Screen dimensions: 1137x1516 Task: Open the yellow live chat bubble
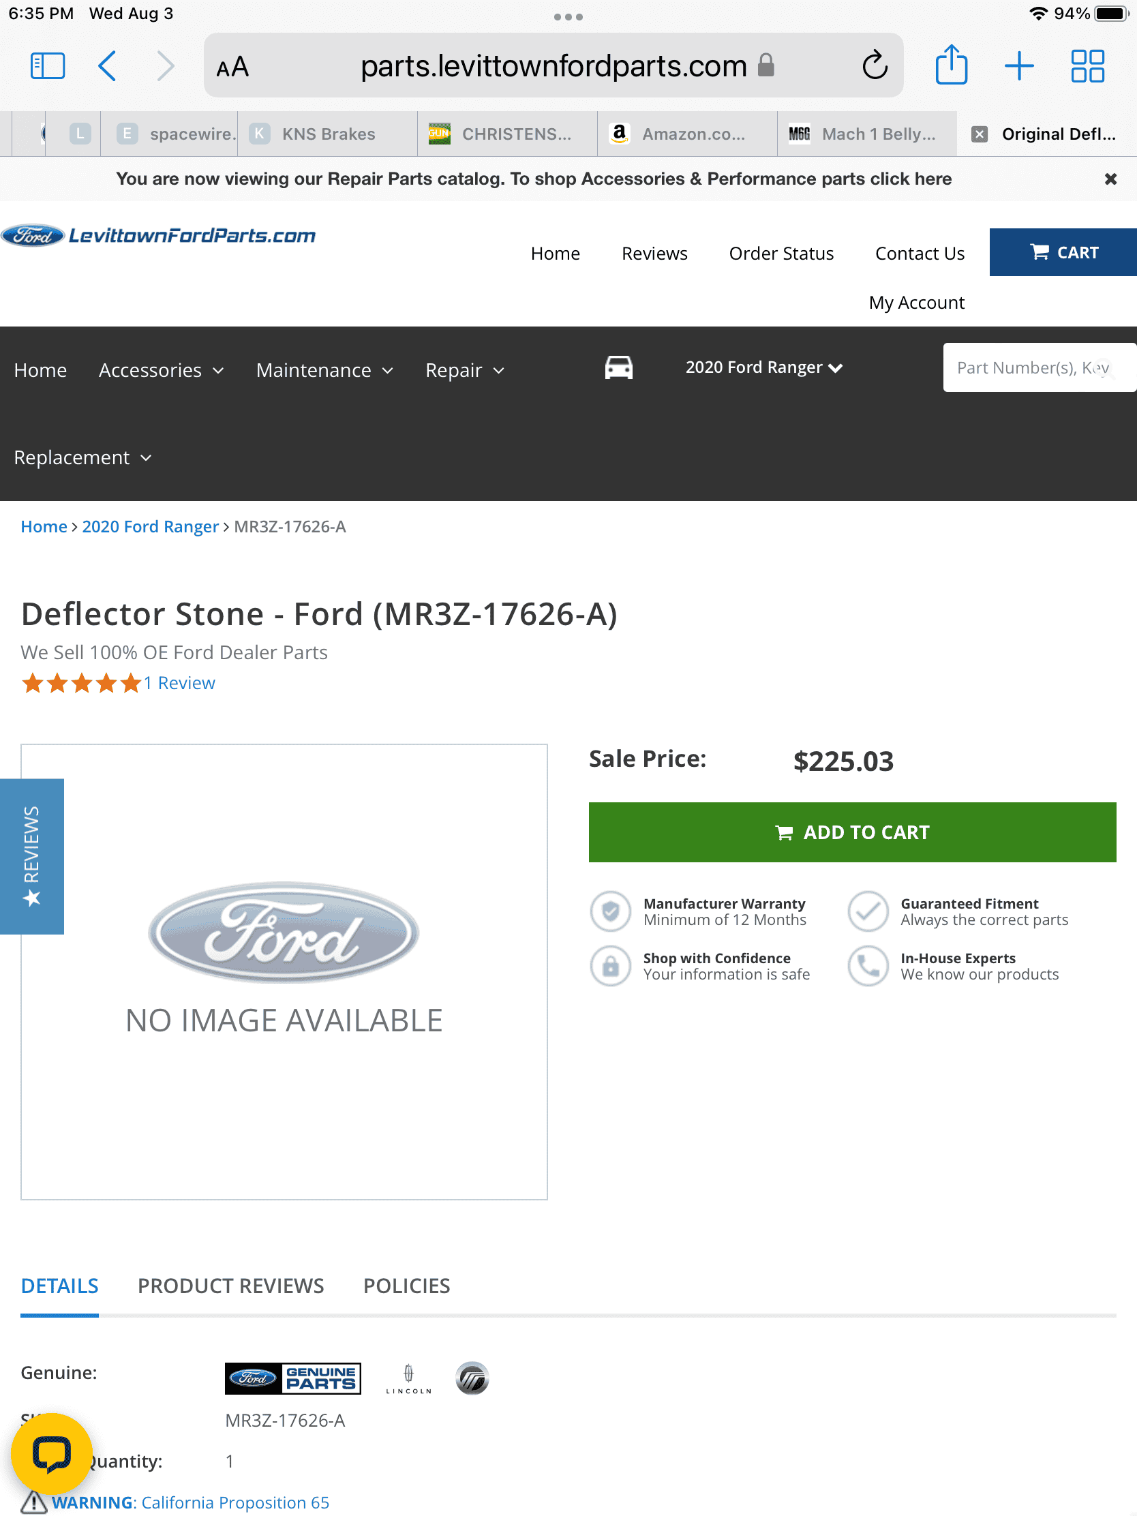[51, 1453]
